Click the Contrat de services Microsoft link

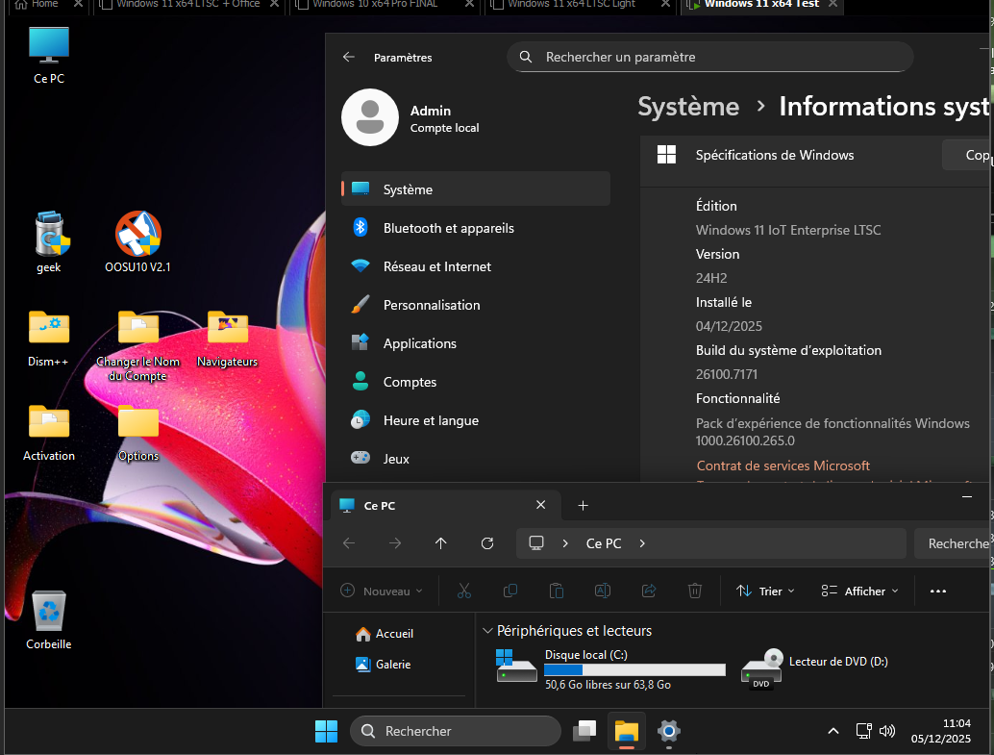pyautogui.click(x=783, y=466)
